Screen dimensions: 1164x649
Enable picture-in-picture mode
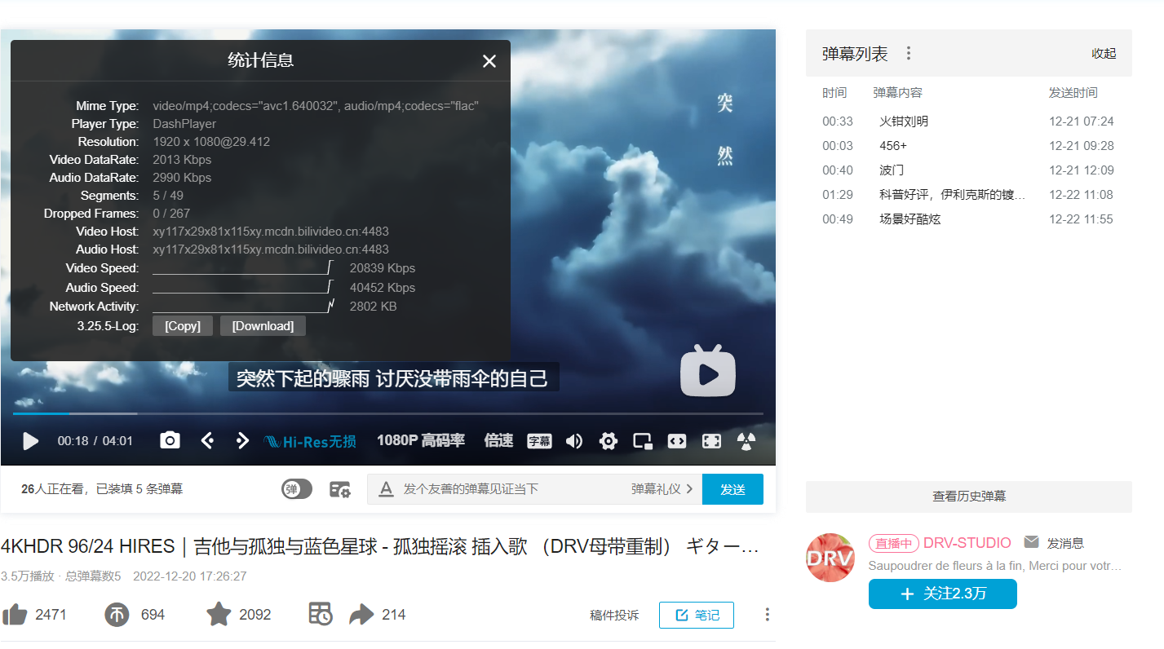642,440
